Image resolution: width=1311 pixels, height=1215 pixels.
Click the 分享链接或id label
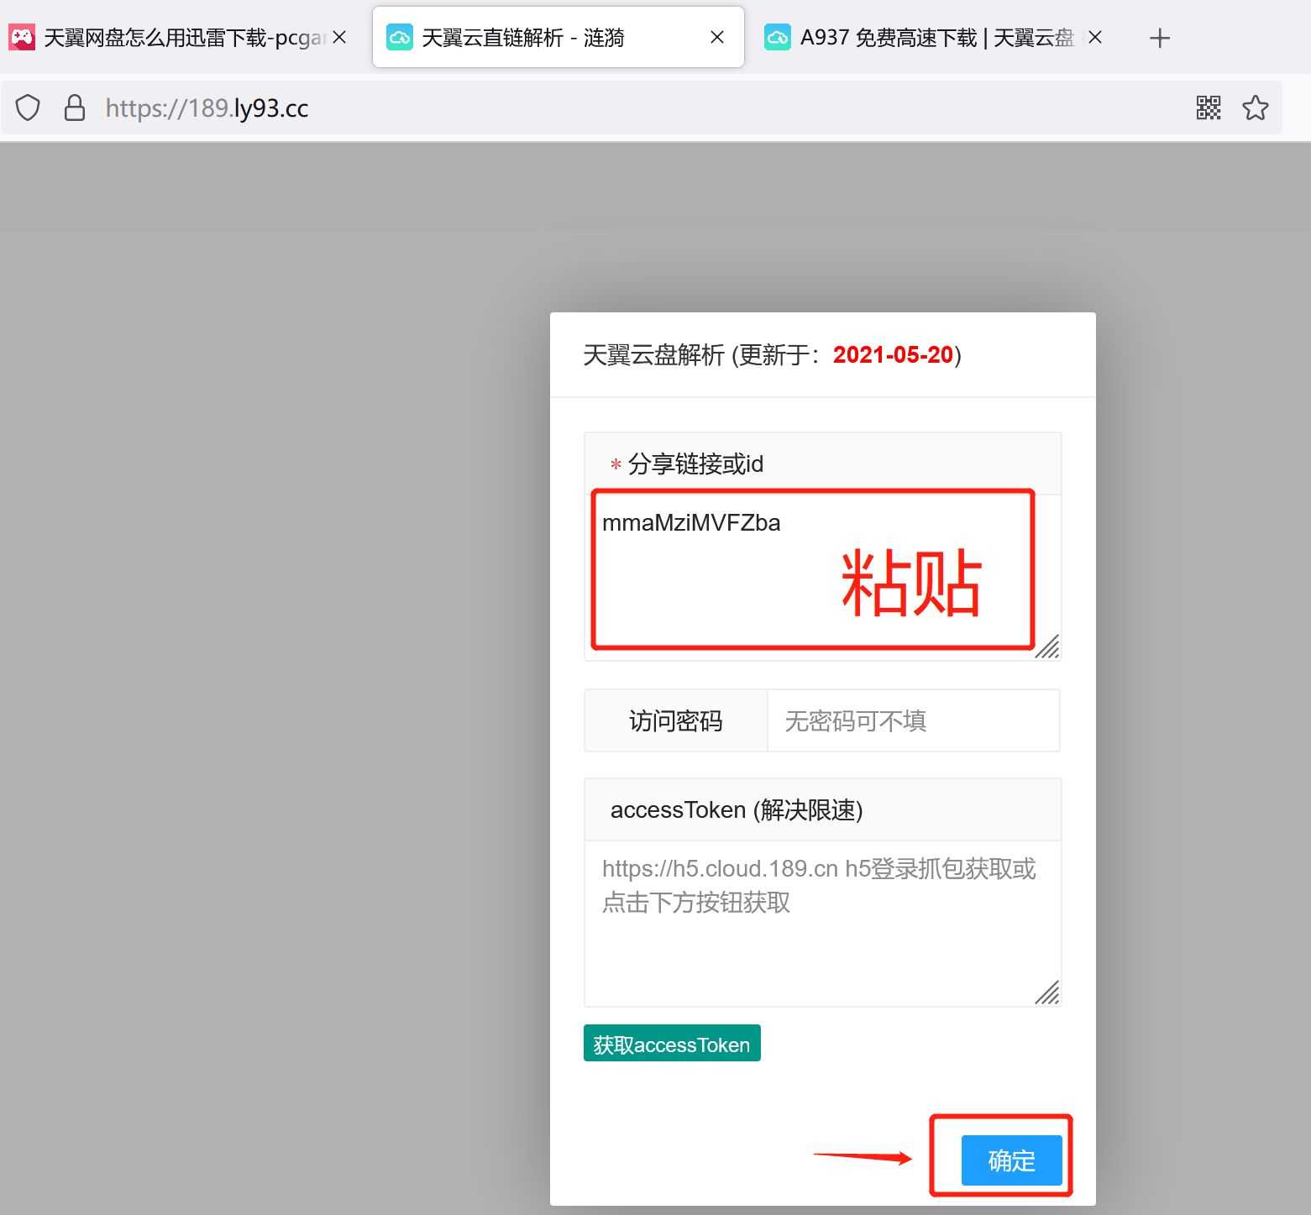coord(695,463)
